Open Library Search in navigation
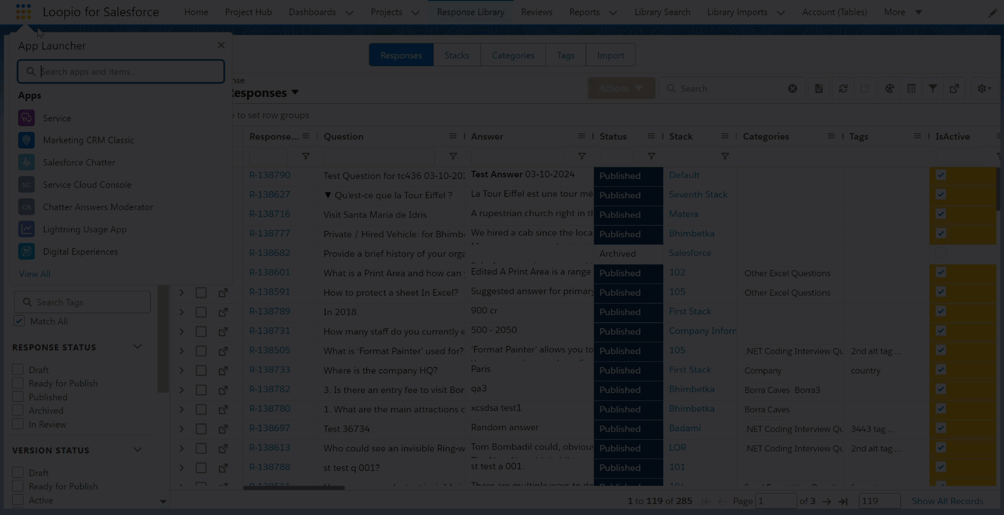 tap(662, 12)
